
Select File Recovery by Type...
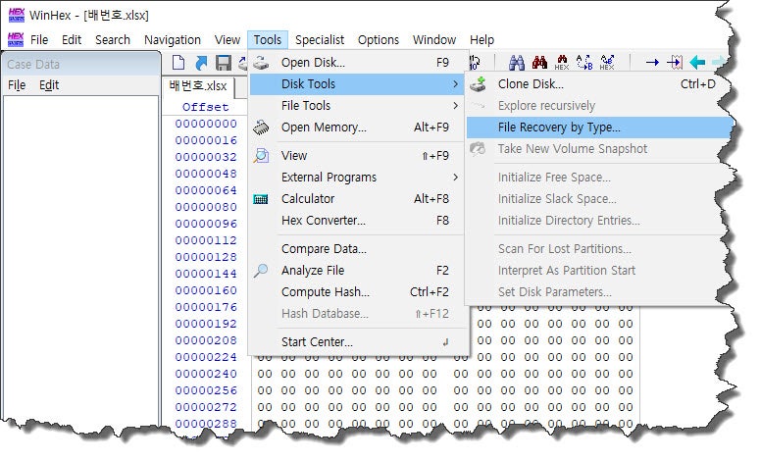click(x=598, y=128)
